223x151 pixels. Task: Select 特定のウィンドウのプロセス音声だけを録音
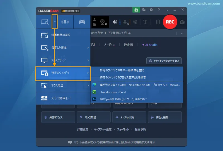pyautogui.click(x=137, y=77)
